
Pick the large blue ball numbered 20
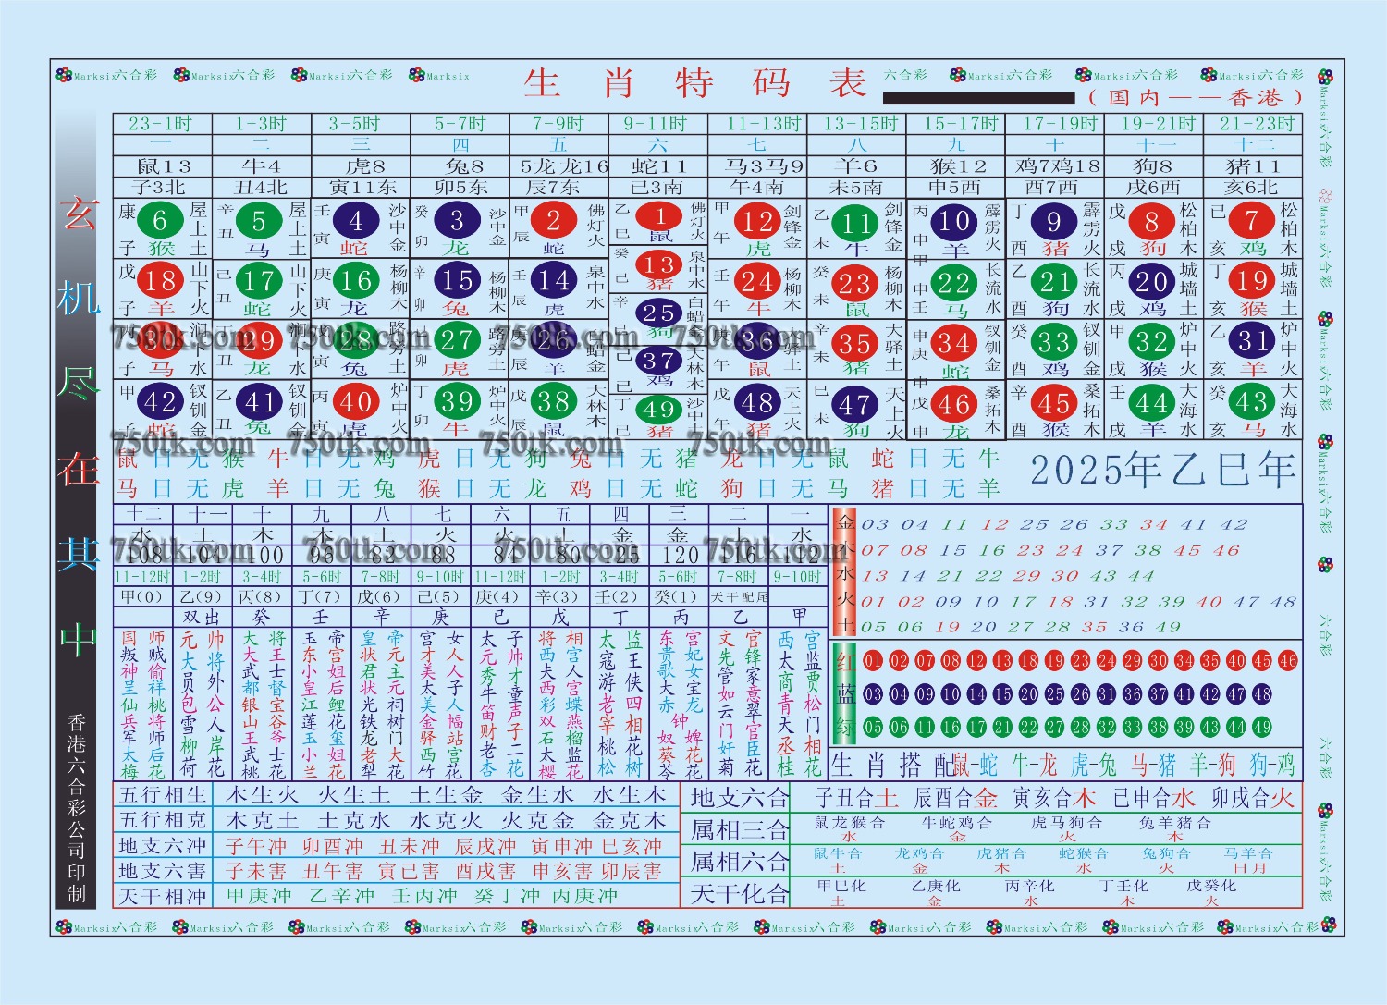click(x=1151, y=281)
